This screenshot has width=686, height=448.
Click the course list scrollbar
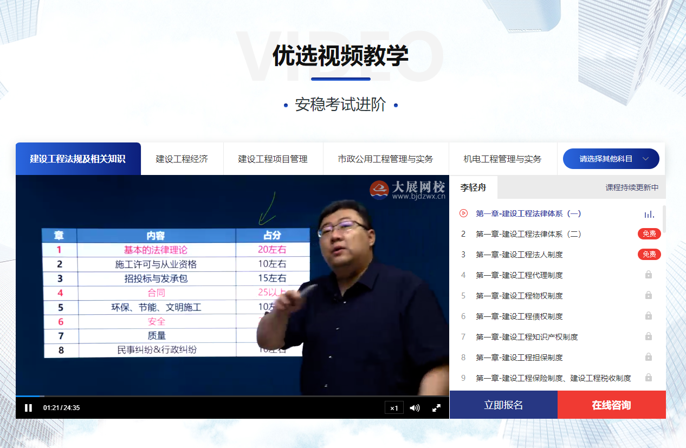coord(664,219)
